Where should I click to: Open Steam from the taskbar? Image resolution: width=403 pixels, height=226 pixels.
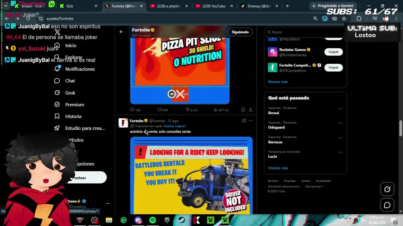181,220
